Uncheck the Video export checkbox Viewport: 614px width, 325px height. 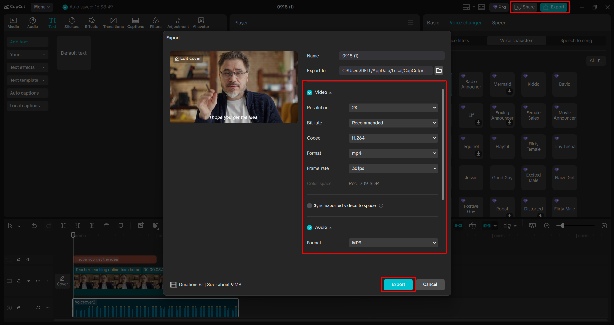coord(309,92)
